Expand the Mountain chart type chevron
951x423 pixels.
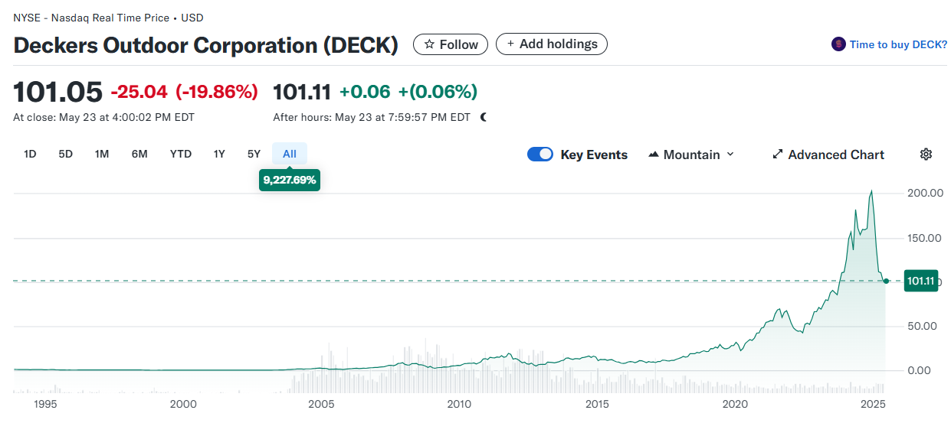730,155
